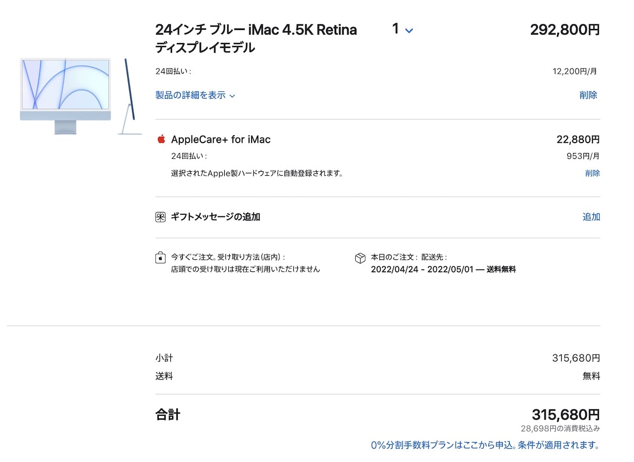Click the red Apple logo beside AppleCare+
The image size is (634, 462).
[160, 139]
